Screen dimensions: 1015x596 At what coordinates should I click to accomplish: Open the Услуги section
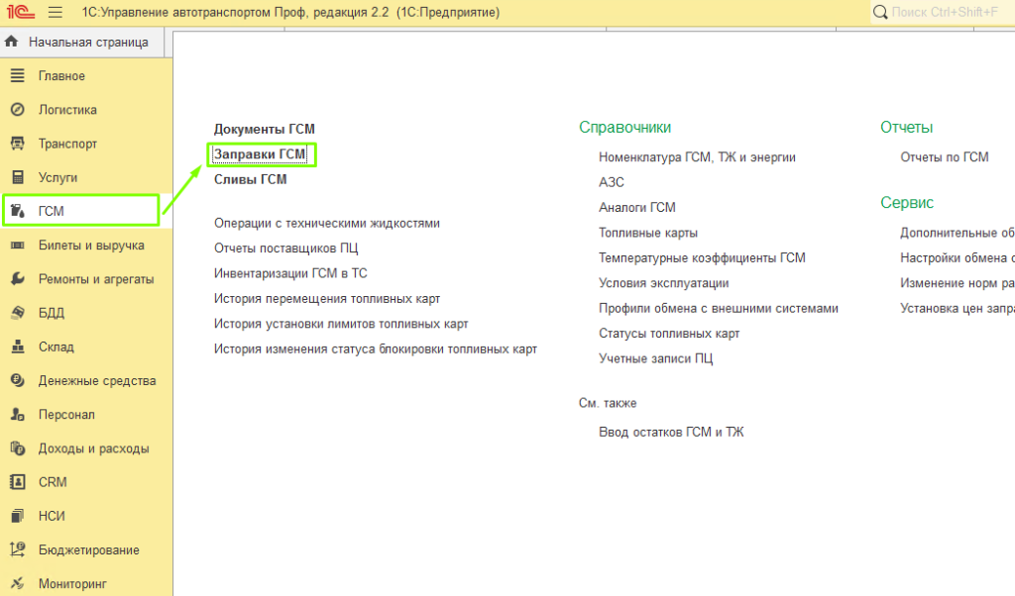point(57,177)
